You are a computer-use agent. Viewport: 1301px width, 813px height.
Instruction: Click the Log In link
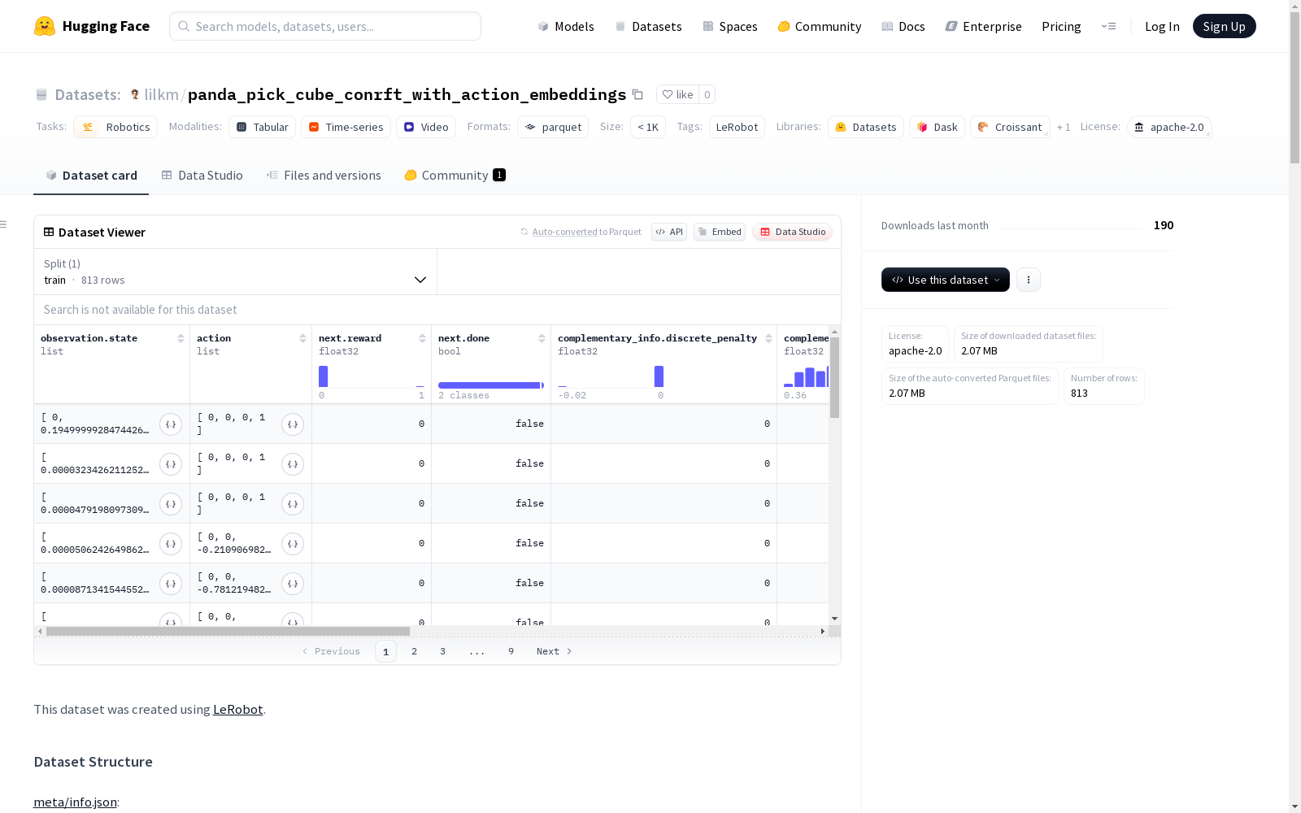click(1162, 26)
